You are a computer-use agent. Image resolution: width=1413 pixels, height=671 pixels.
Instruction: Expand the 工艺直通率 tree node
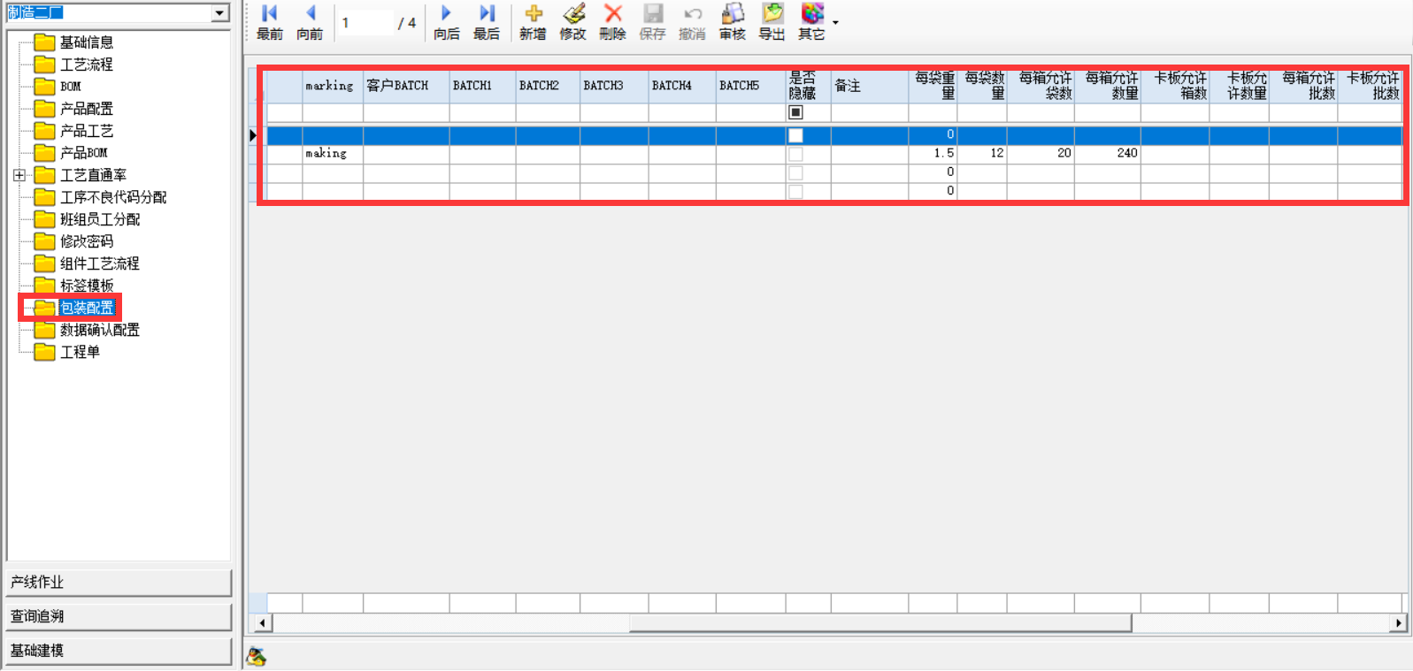19,175
